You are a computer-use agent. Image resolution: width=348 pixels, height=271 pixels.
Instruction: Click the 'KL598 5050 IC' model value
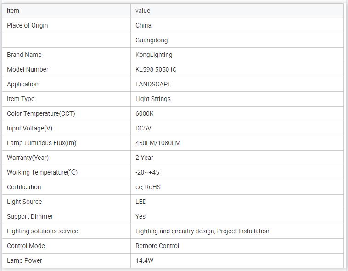pos(156,69)
